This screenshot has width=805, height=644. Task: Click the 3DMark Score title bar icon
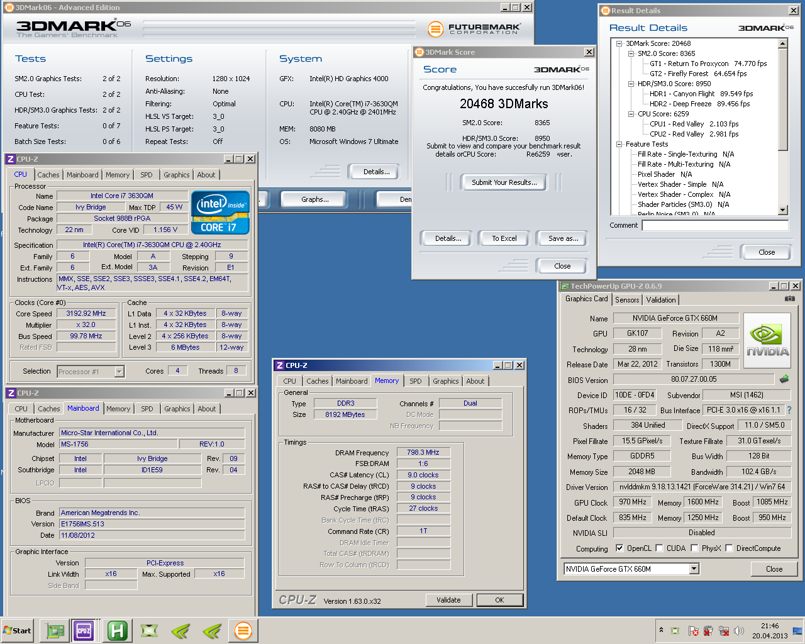(419, 52)
